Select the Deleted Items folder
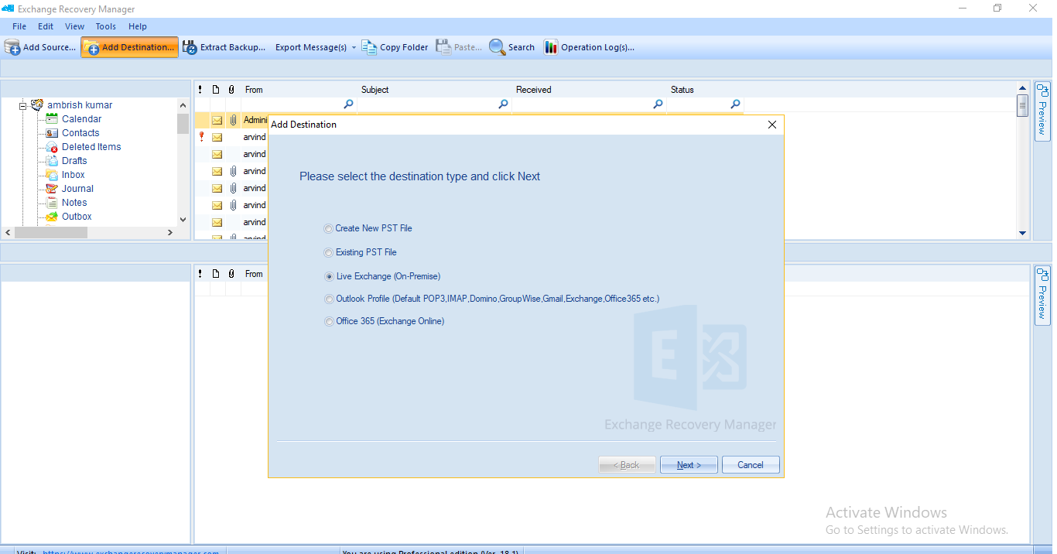This screenshot has height=554, width=1057. pyautogui.click(x=91, y=147)
